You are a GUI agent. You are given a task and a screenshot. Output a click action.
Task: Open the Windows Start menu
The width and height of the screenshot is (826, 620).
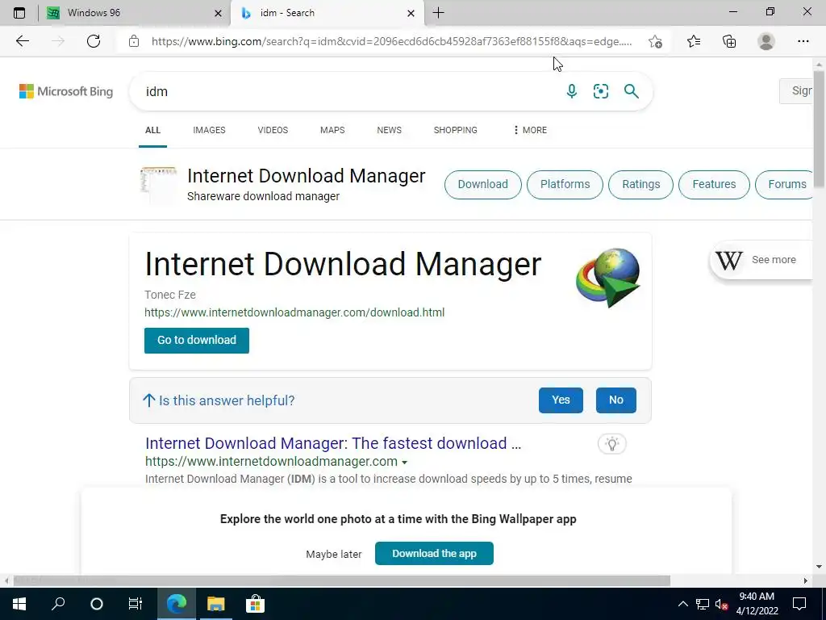click(19, 604)
